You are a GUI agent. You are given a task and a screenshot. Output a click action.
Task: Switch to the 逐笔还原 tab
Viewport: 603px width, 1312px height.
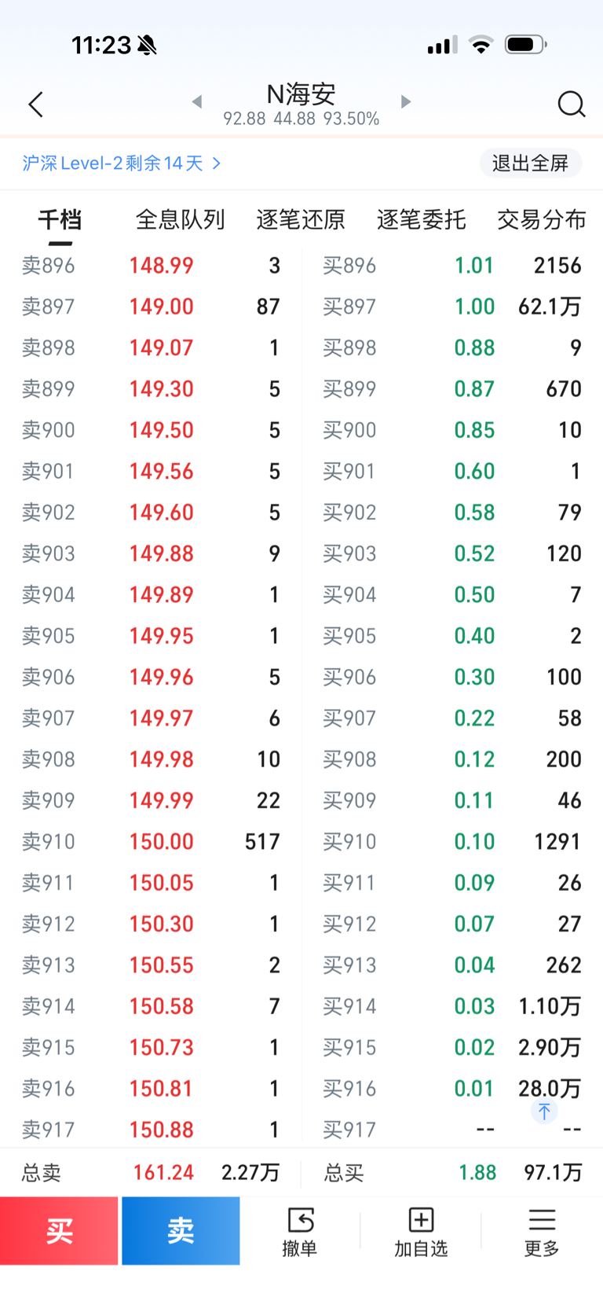click(301, 220)
